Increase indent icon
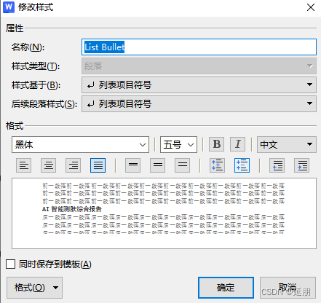The height and width of the screenshot is (303, 321). [x=301, y=165]
